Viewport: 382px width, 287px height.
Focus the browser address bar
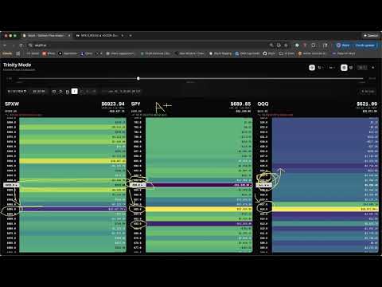[x=149, y=45]
